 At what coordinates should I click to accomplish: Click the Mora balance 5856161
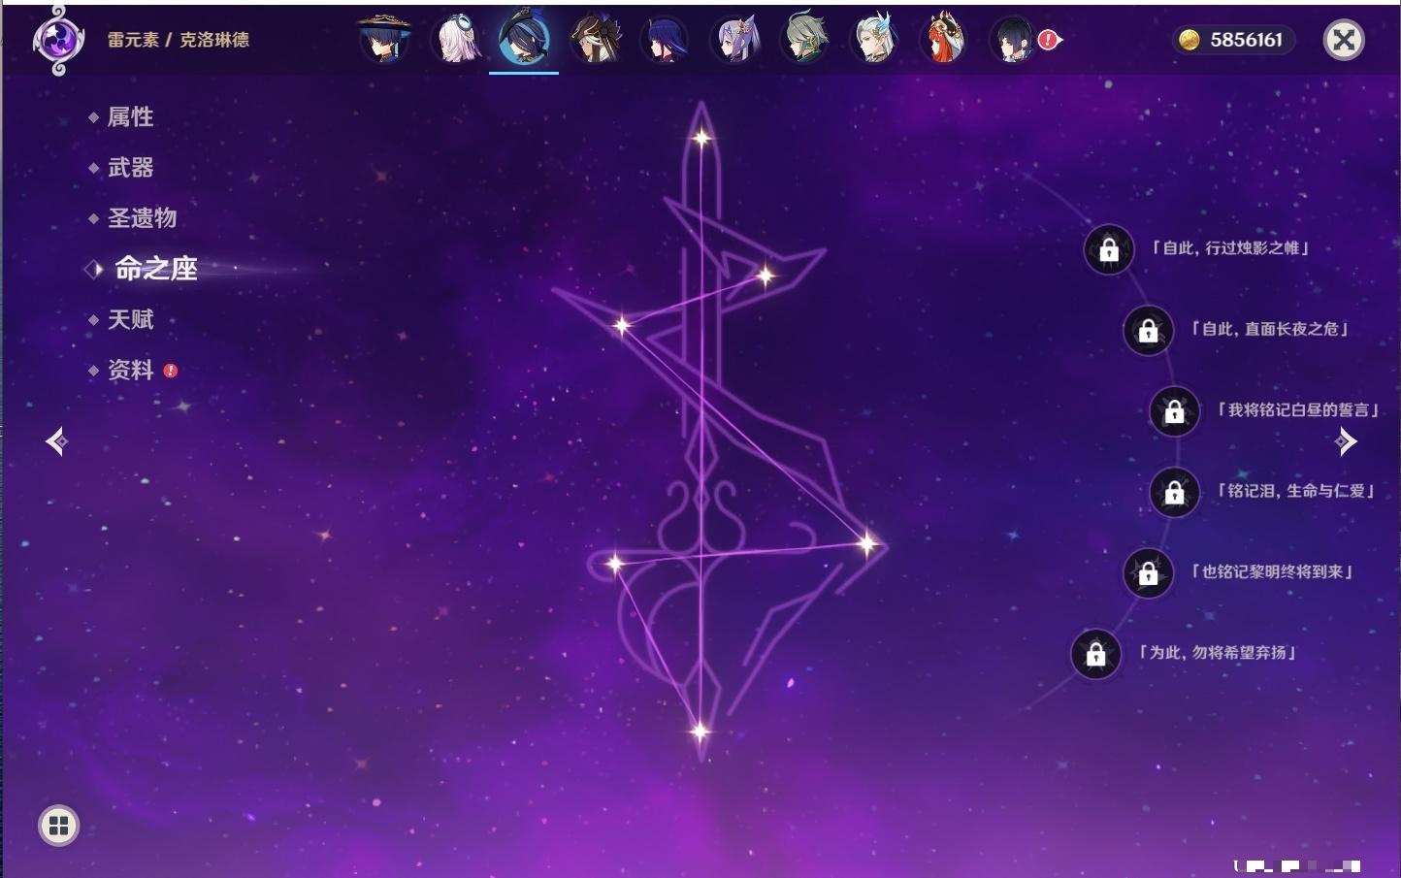(x=1247, y=40)
